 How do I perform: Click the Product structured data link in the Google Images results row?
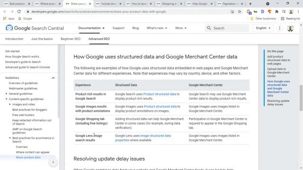pyautogui.click(x=160, y=107)
